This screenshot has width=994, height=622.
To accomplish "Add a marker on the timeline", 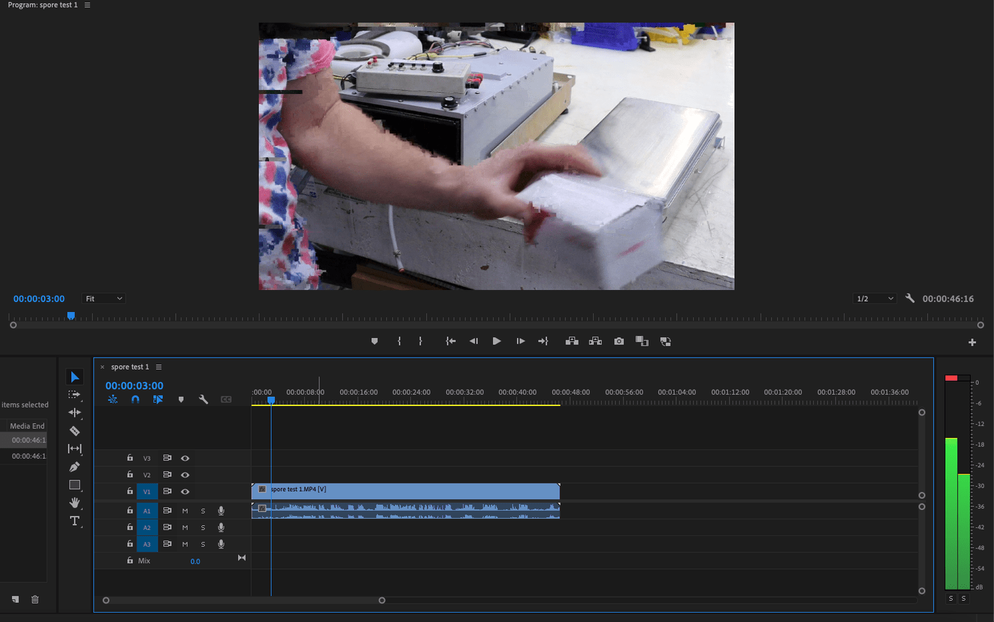I will tap(181, 399).
